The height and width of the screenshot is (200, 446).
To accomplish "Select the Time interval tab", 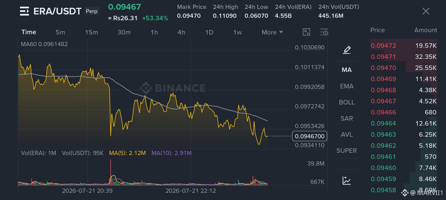I will click(29, 32).
